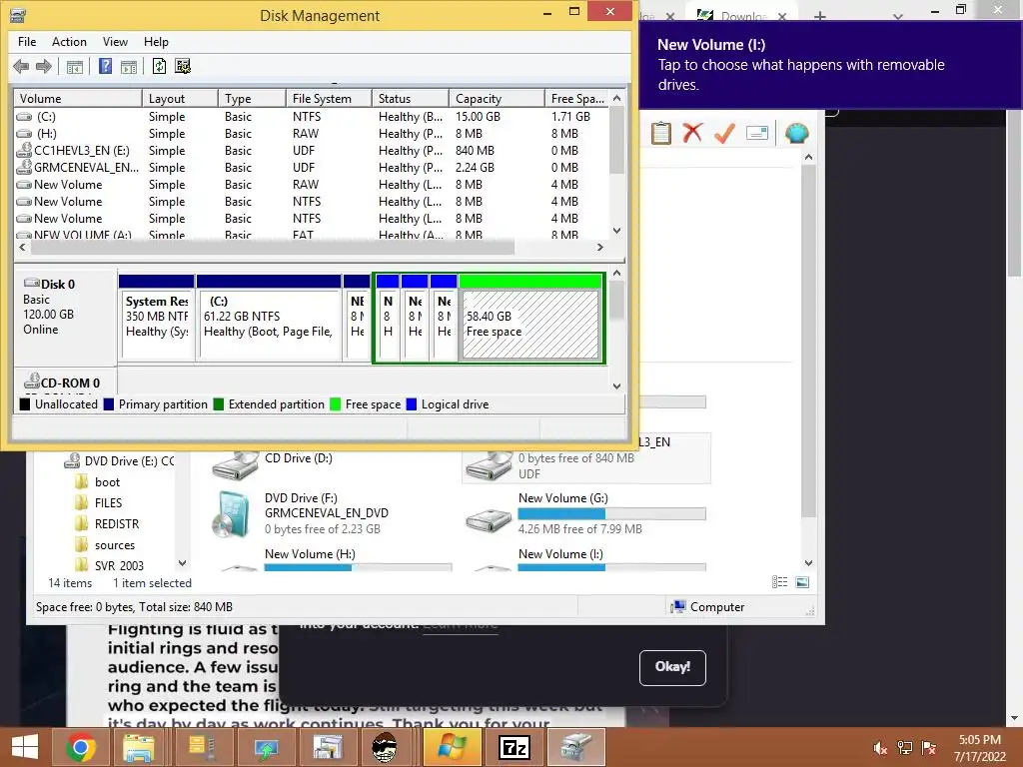Click down arrow of disk view scrollbar
1023x767 pixels.
pyautogui.click(x=617, y=386)
